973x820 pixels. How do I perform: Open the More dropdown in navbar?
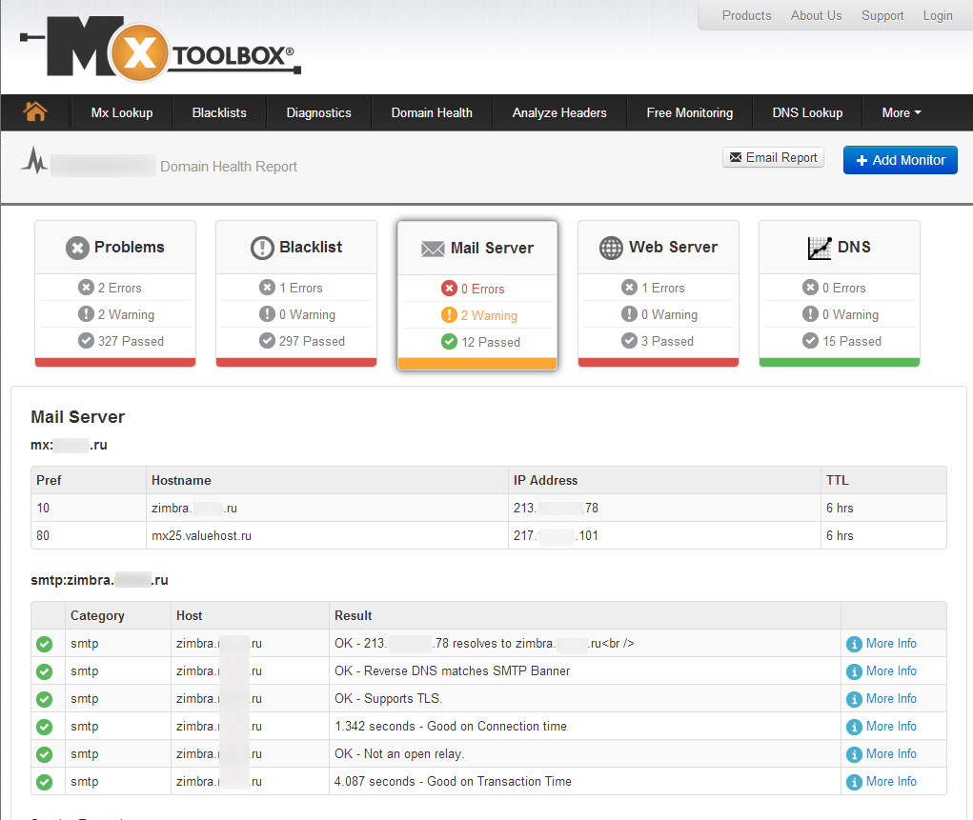pos(901,112)
